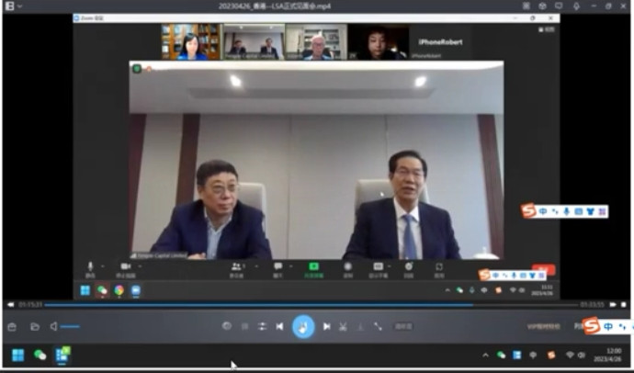634x373 pixels.
Task: Click the open folder icon in the player
Action: [35, 327]
